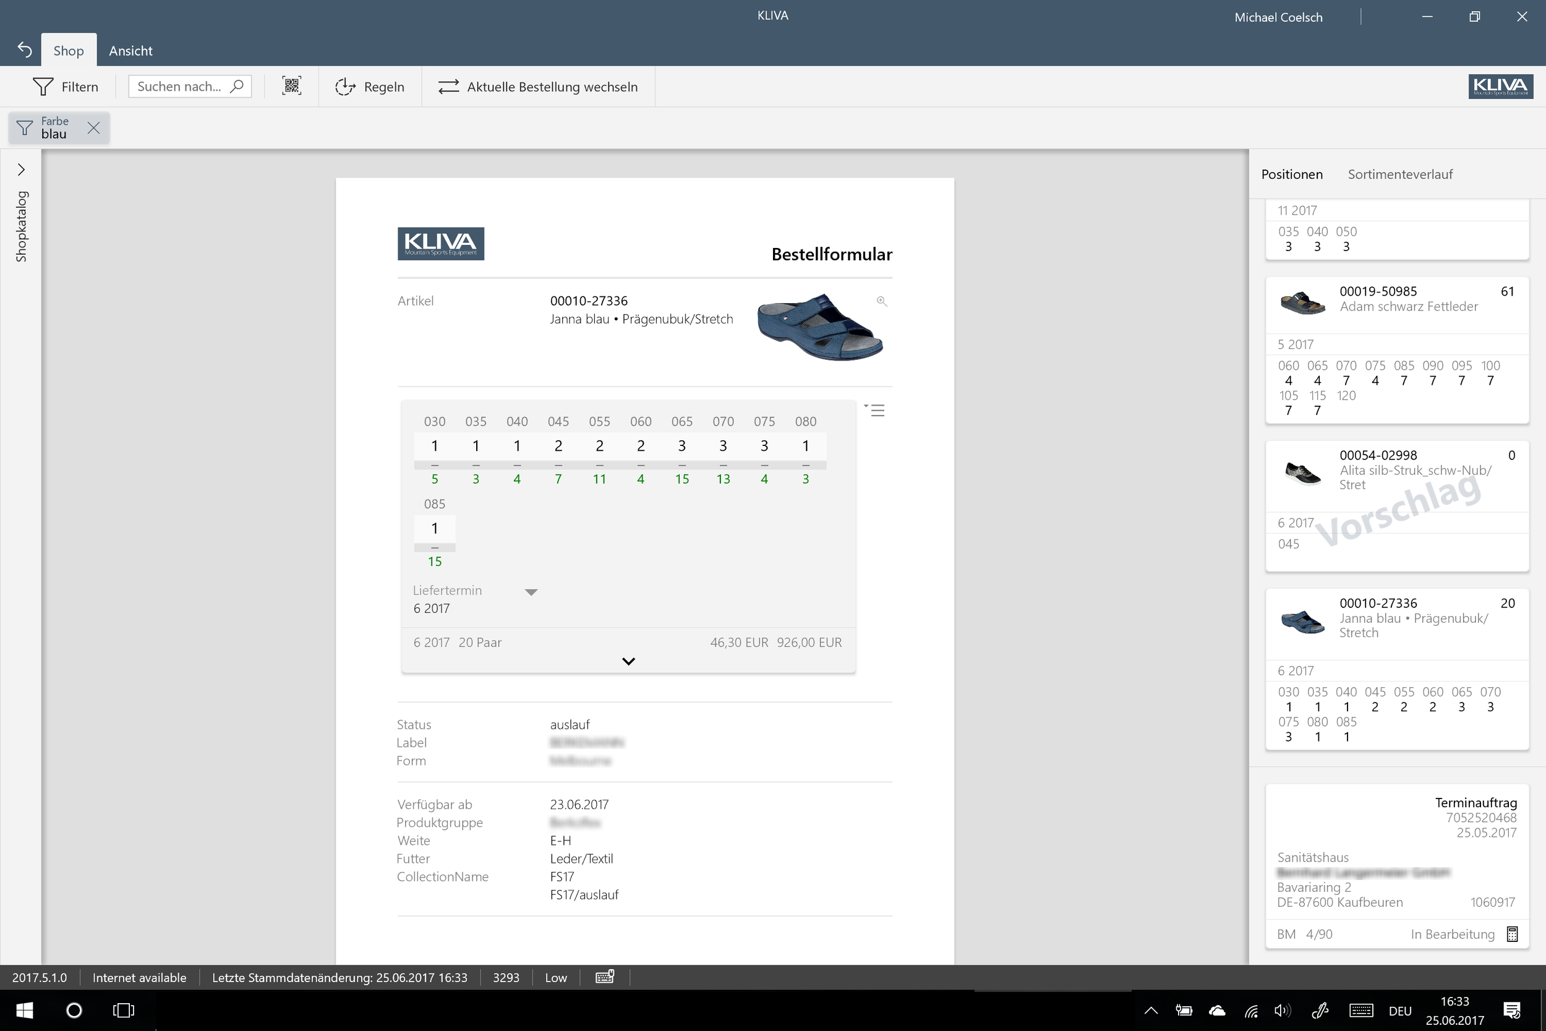Click the keyboard icon in the status bar
The height and width of the screenshot is (1031, 1546).
pyautogui.click(x=605, y=977)
